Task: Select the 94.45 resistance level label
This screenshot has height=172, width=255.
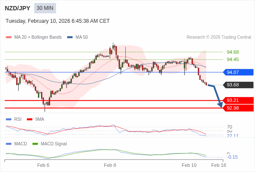Action: (x=233, y=59)
